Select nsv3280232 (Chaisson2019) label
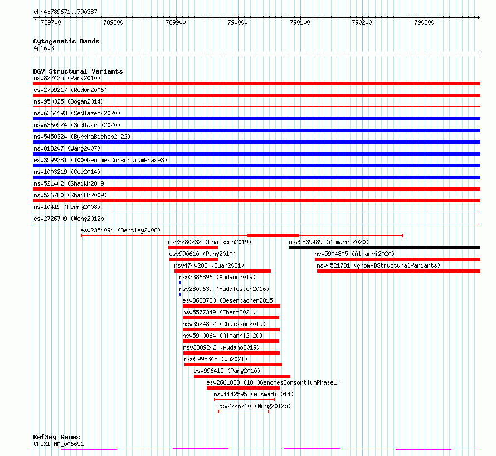Image resolution: width=496 pixels, height=456 pixels. (210, 242)
